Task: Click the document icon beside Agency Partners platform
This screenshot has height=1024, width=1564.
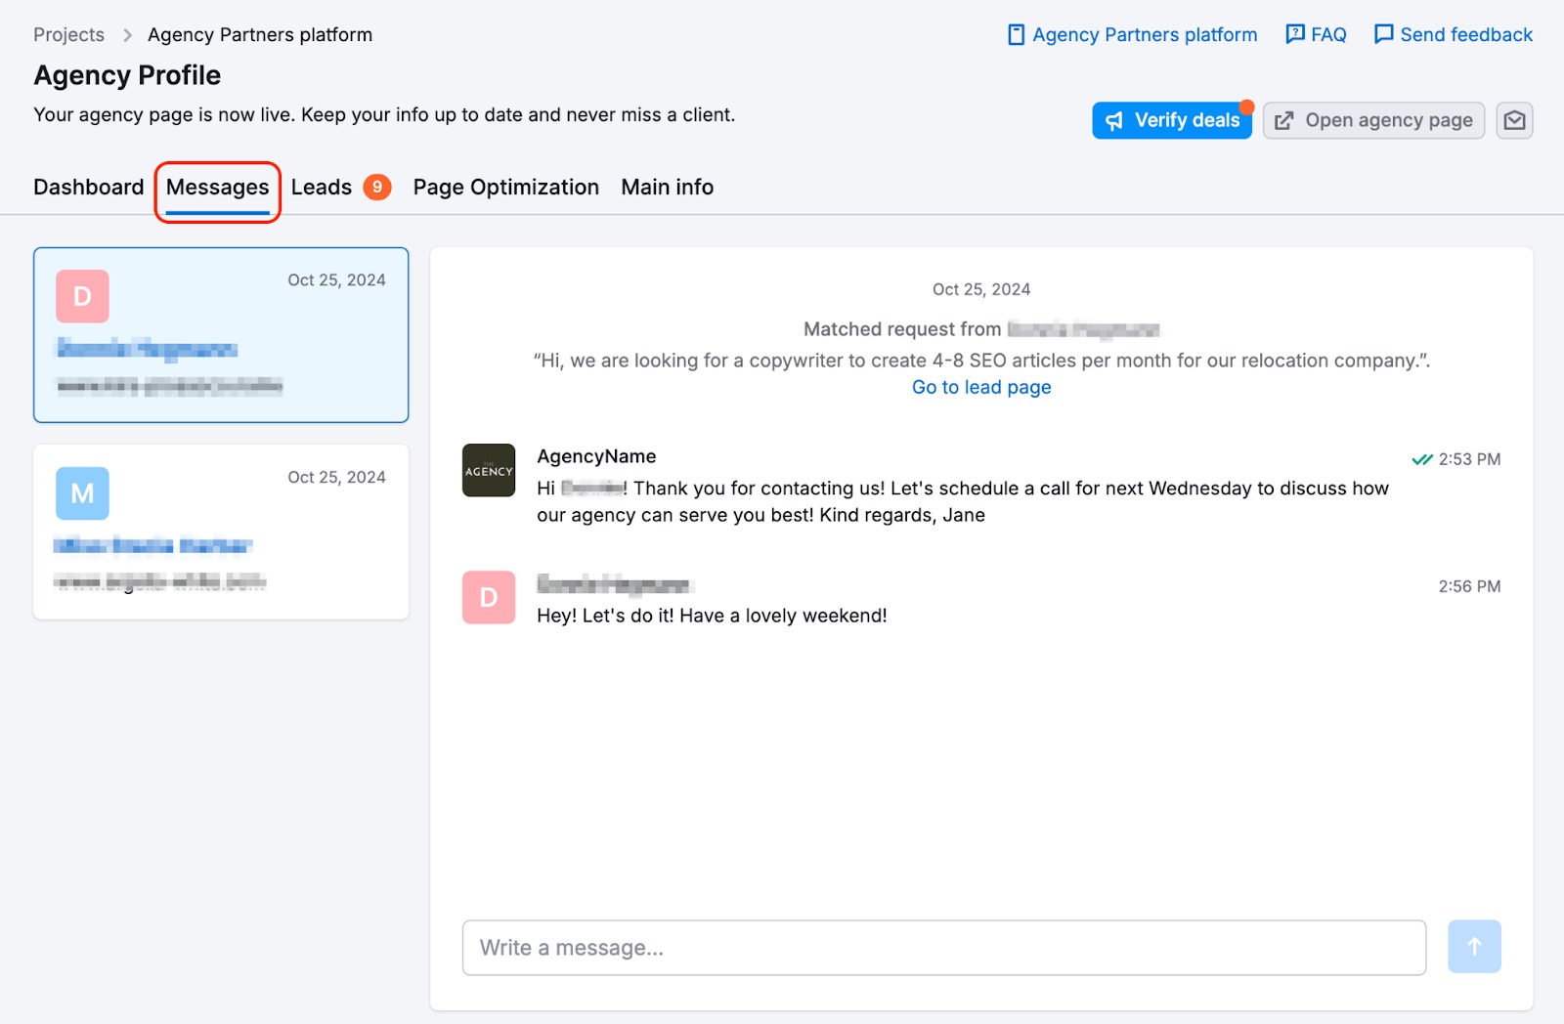Action: [1015, 34]
